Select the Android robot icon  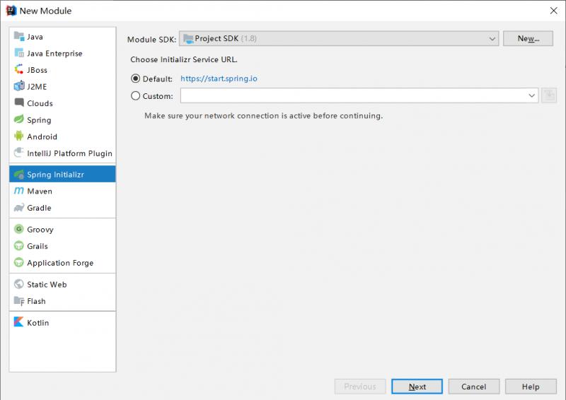19,136
